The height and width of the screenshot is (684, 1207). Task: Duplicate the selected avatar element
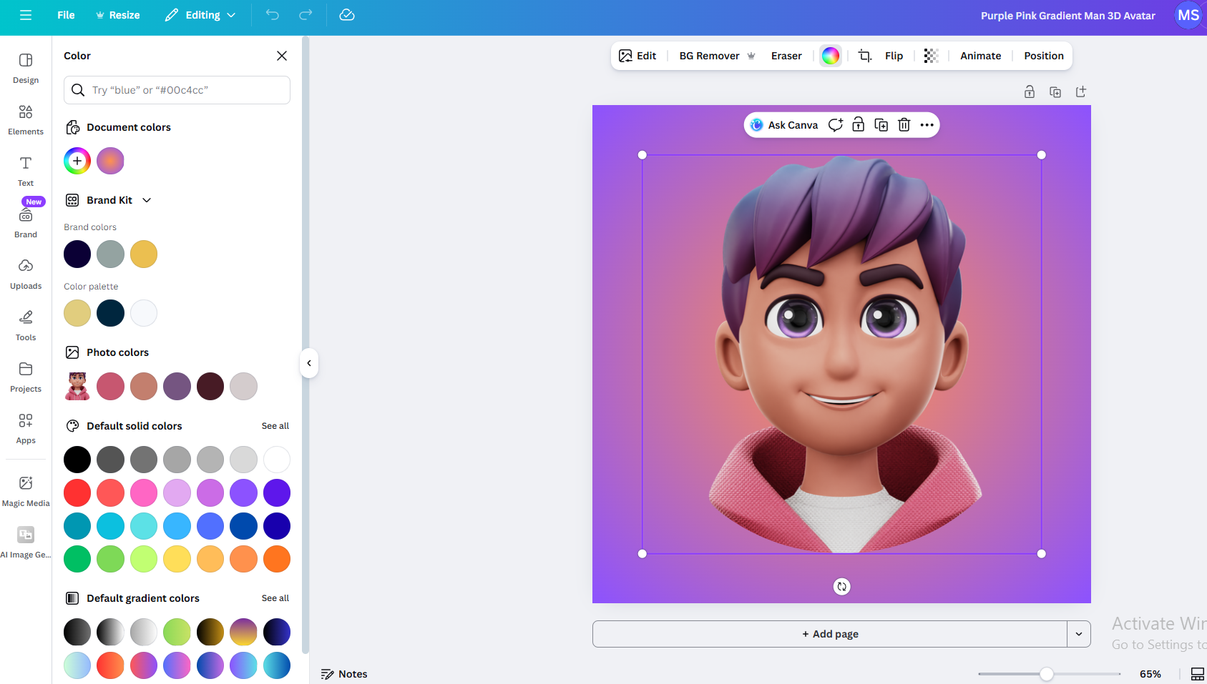[881, 125]
